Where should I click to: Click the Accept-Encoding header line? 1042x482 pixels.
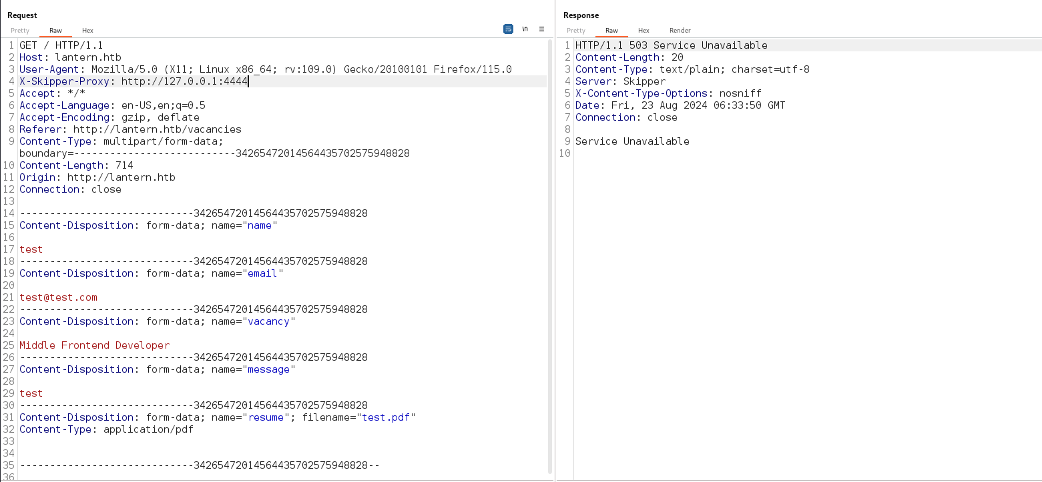[109, 117]
